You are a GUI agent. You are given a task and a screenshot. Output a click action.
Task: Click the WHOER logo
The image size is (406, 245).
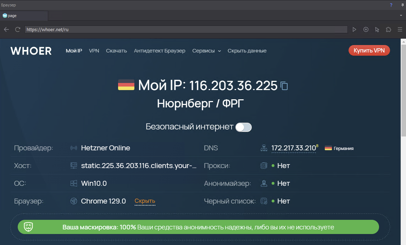point(31,51)
